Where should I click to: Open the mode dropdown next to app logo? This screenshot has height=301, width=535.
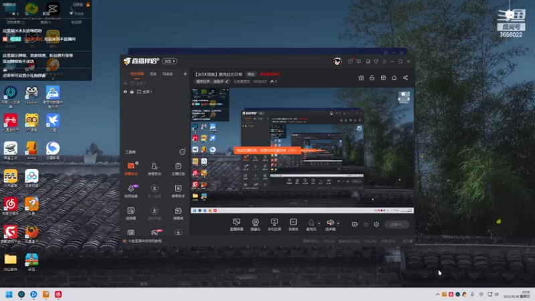click(170, 61)
